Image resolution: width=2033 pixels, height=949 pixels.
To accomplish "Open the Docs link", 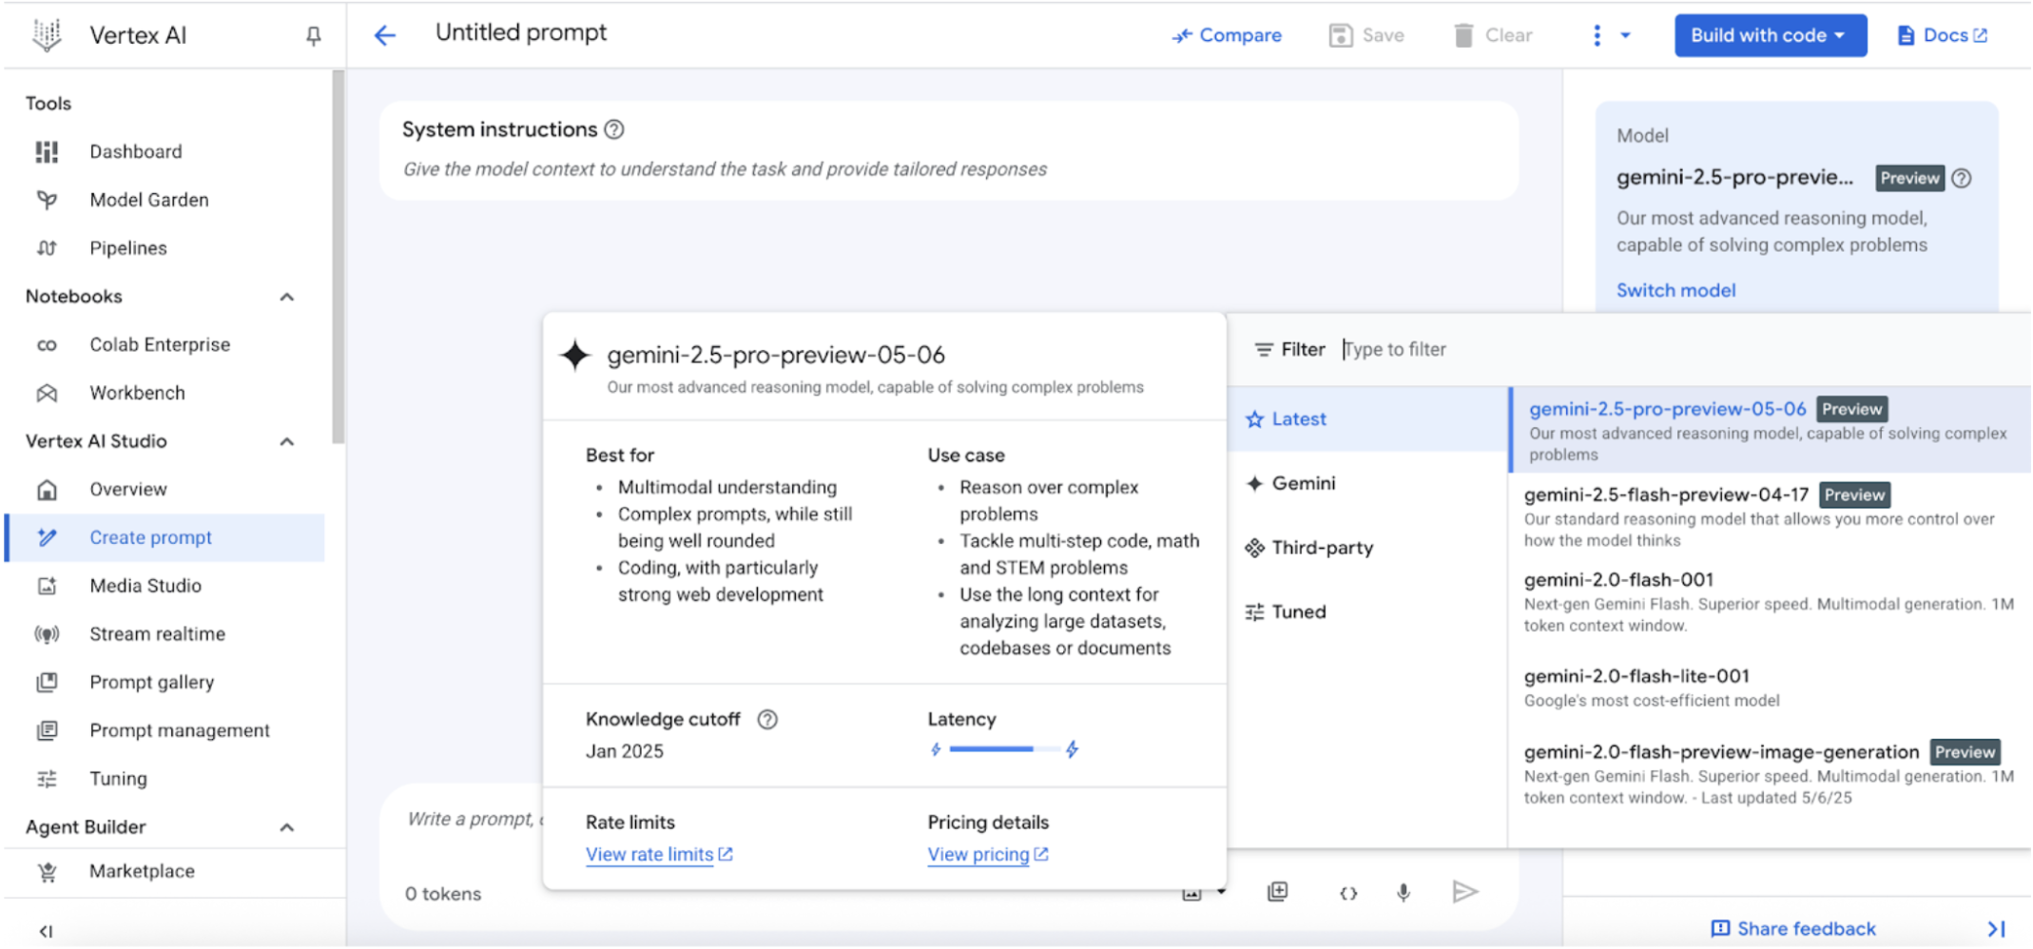I will click(1943, 35).
